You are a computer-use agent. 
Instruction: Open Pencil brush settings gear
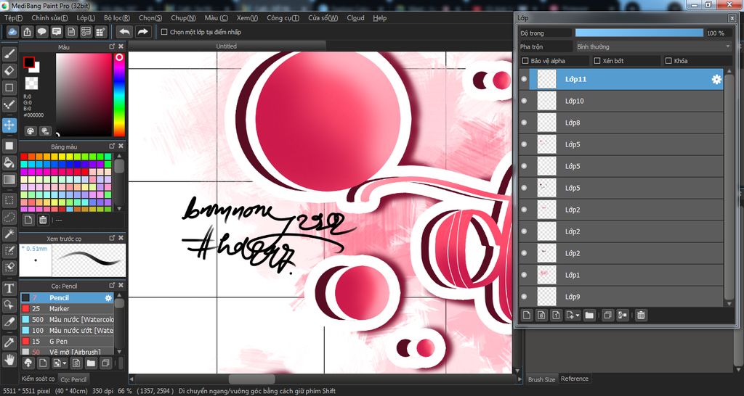(108, 298)
